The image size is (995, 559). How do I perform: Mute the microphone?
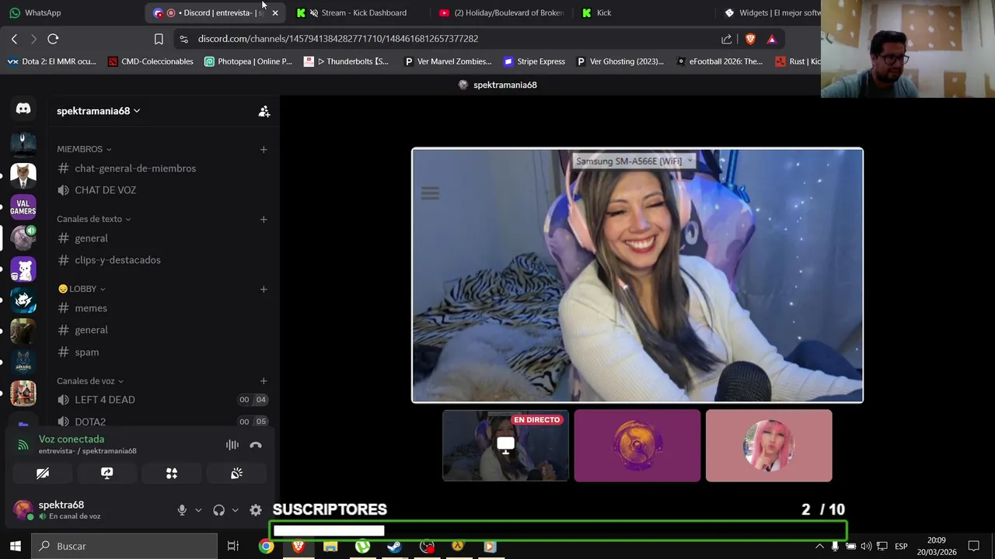click(182, 510)
